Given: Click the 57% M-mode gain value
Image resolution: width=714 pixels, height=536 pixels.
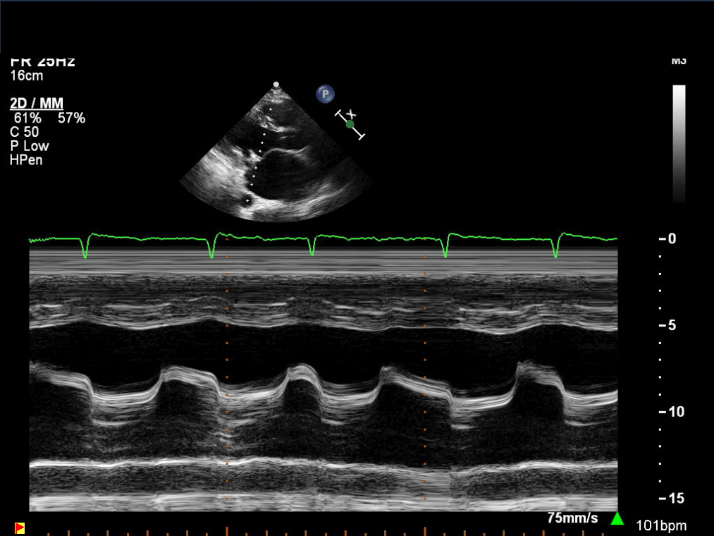Looking at the screenshot, I should (x=71, y=118).
